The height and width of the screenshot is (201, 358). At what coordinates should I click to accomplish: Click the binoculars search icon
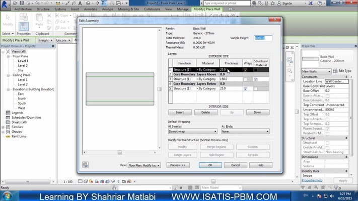[254, 3]
